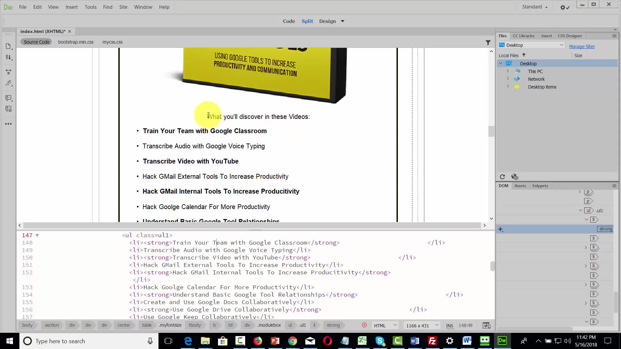This screenshot has width=621, height=349.
Task: Click the design view vertical scrollbar thumb
Action: [x=491, y=131]
